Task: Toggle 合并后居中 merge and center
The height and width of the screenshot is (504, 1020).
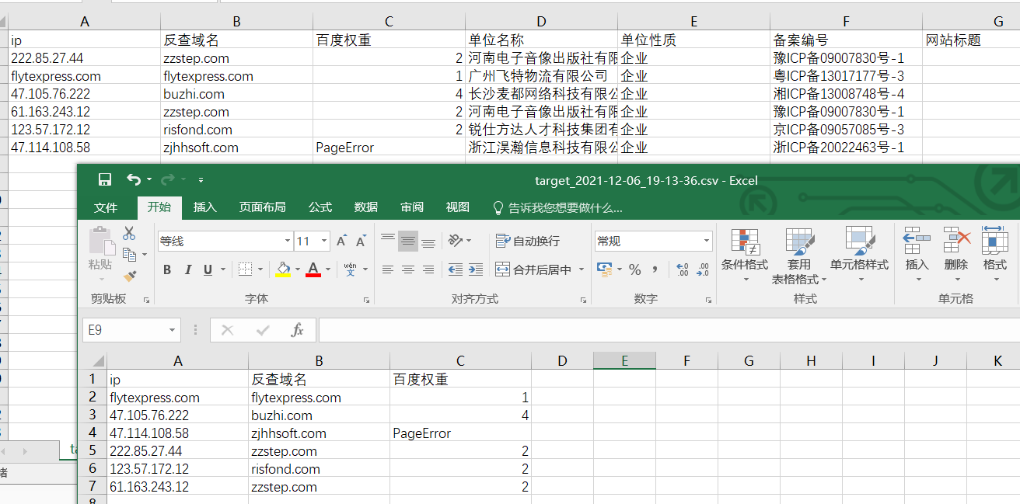Action: coord(533,269)
